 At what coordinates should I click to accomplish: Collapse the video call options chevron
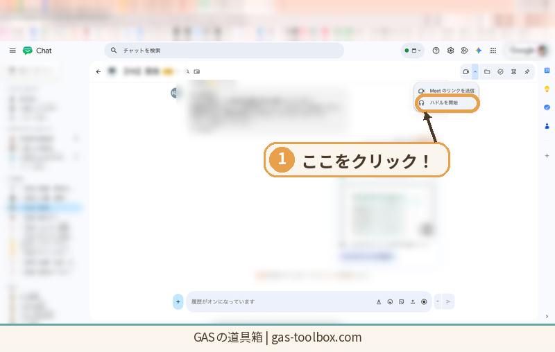(x=475, y=72)
